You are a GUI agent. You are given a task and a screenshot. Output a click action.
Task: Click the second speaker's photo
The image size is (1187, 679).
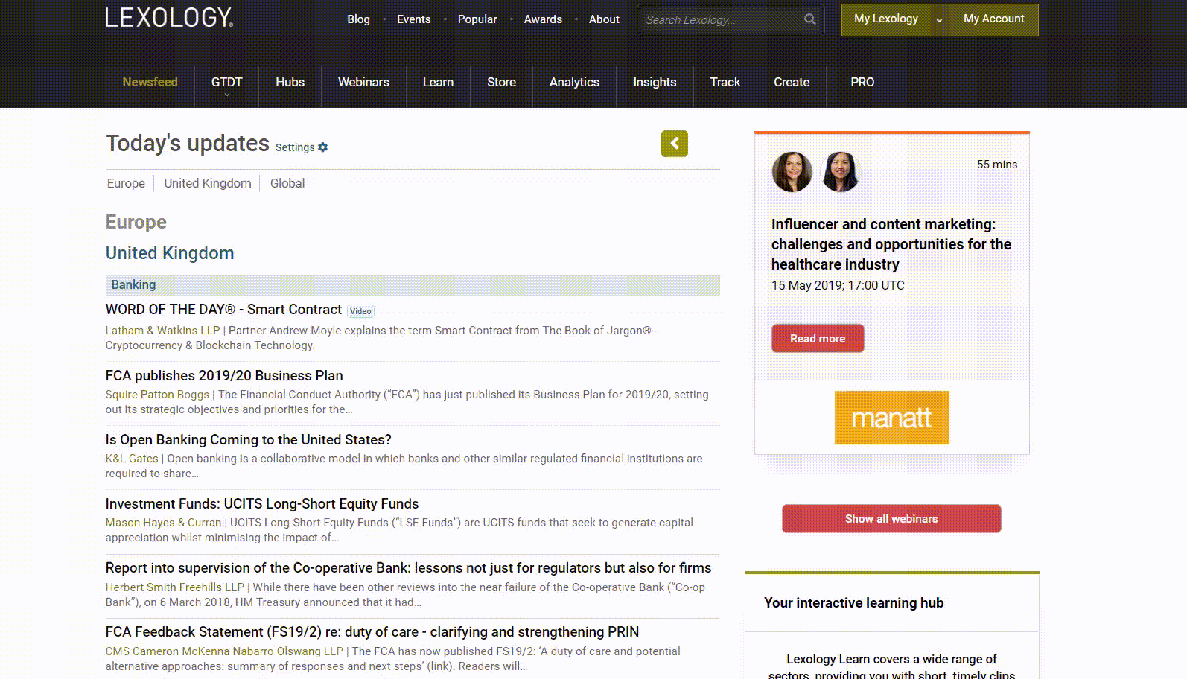coord(841,172)
